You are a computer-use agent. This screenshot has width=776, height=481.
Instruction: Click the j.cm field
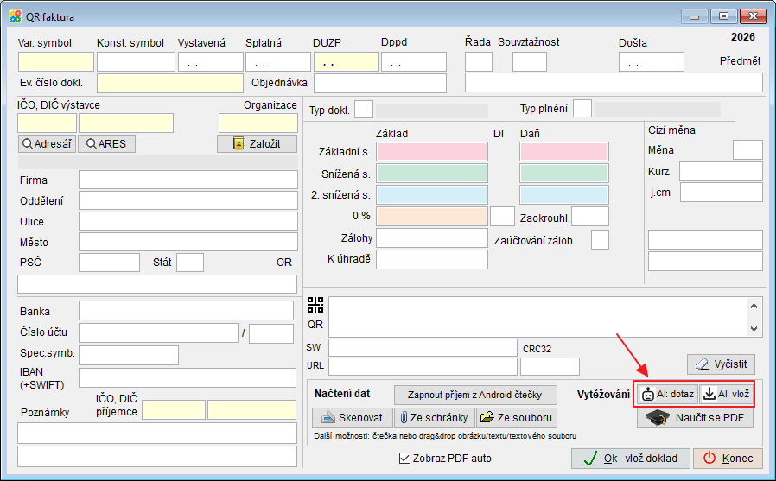pyautogui.click(x=722, y=193)
